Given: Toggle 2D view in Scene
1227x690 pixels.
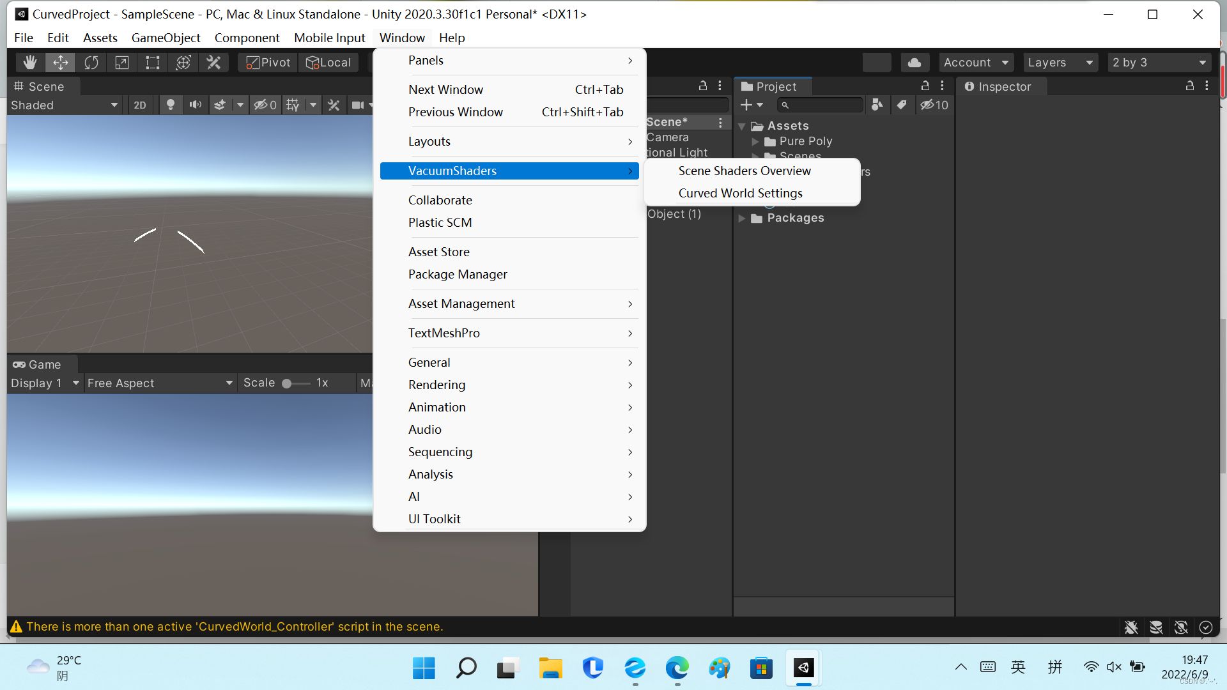Looking at the screenshot, I should (140, 105).
